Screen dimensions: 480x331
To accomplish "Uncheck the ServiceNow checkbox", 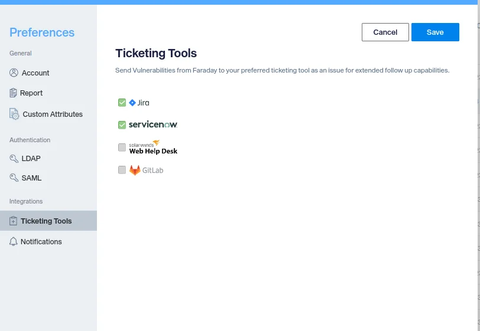I will click(x=122, y=124).
